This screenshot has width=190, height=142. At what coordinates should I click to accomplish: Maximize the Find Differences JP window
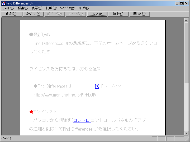pos(181,3)
